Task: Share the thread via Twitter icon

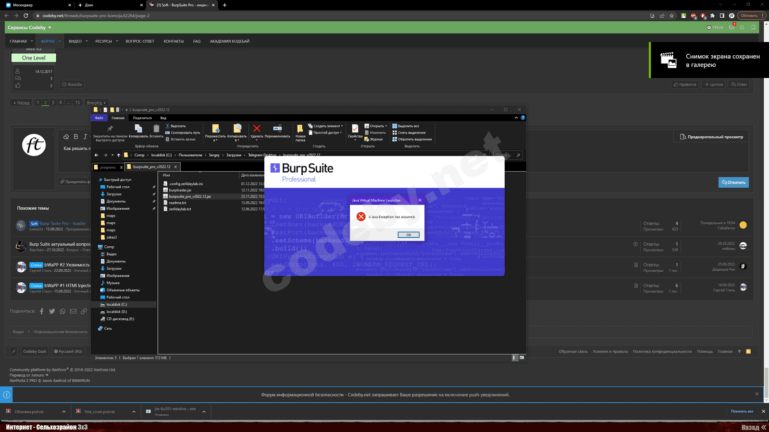Action: tap(52, 311)
